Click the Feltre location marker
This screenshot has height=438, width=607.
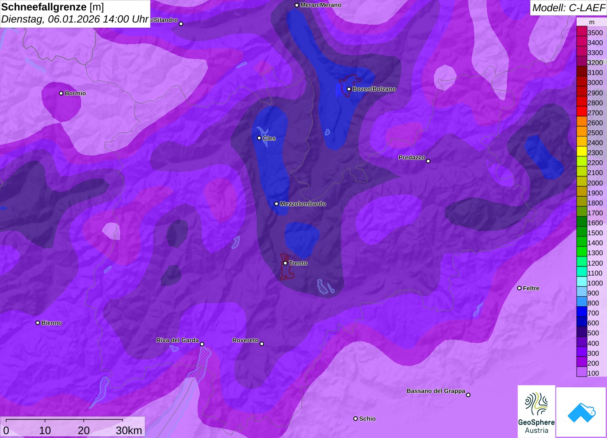pyautogui.click(x=519, y=288)
